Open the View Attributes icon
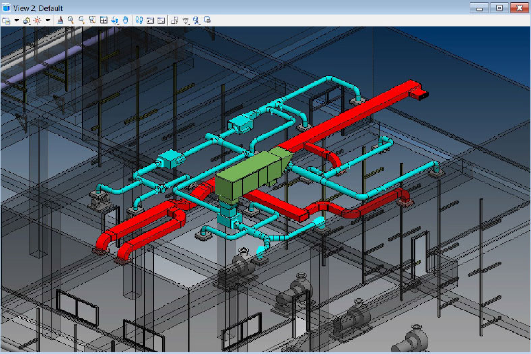The width and height of the screenshot is (531, 354). 6,21
